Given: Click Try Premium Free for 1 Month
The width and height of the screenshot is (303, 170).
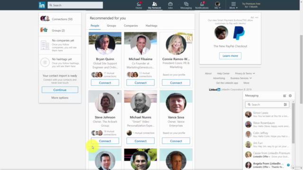Looking at the screenshot, I should 251,5.
